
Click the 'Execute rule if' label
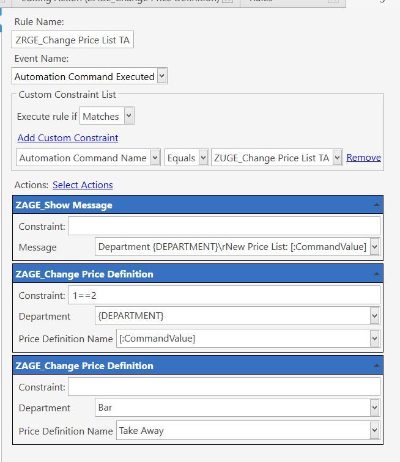click(x=47, y=116)
